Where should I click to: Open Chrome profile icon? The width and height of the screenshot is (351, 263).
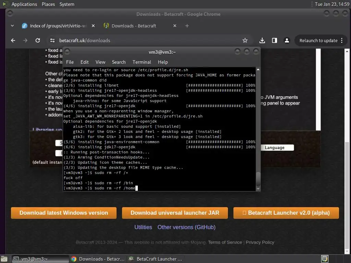click(x=287, y=40)
